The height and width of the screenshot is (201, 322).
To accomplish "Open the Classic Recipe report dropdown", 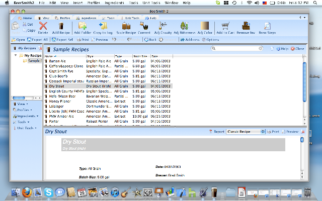I will click(x=246, y=132).
